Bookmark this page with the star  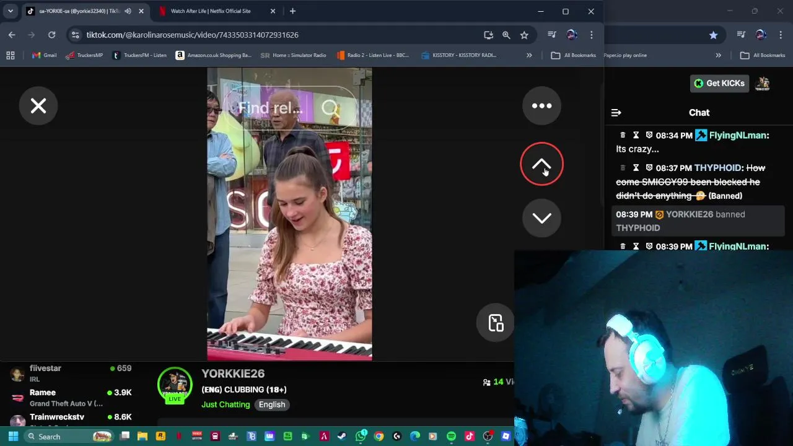coord(524,35)
